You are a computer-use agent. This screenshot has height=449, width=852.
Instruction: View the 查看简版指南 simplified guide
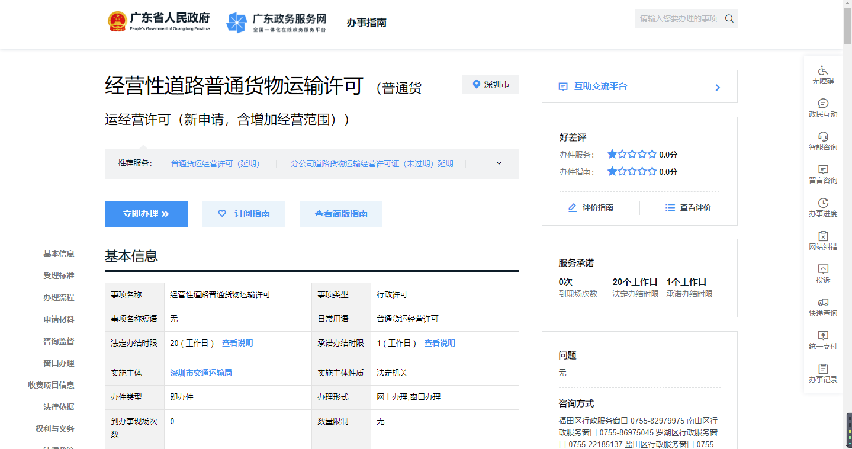[x=340, y=214]
